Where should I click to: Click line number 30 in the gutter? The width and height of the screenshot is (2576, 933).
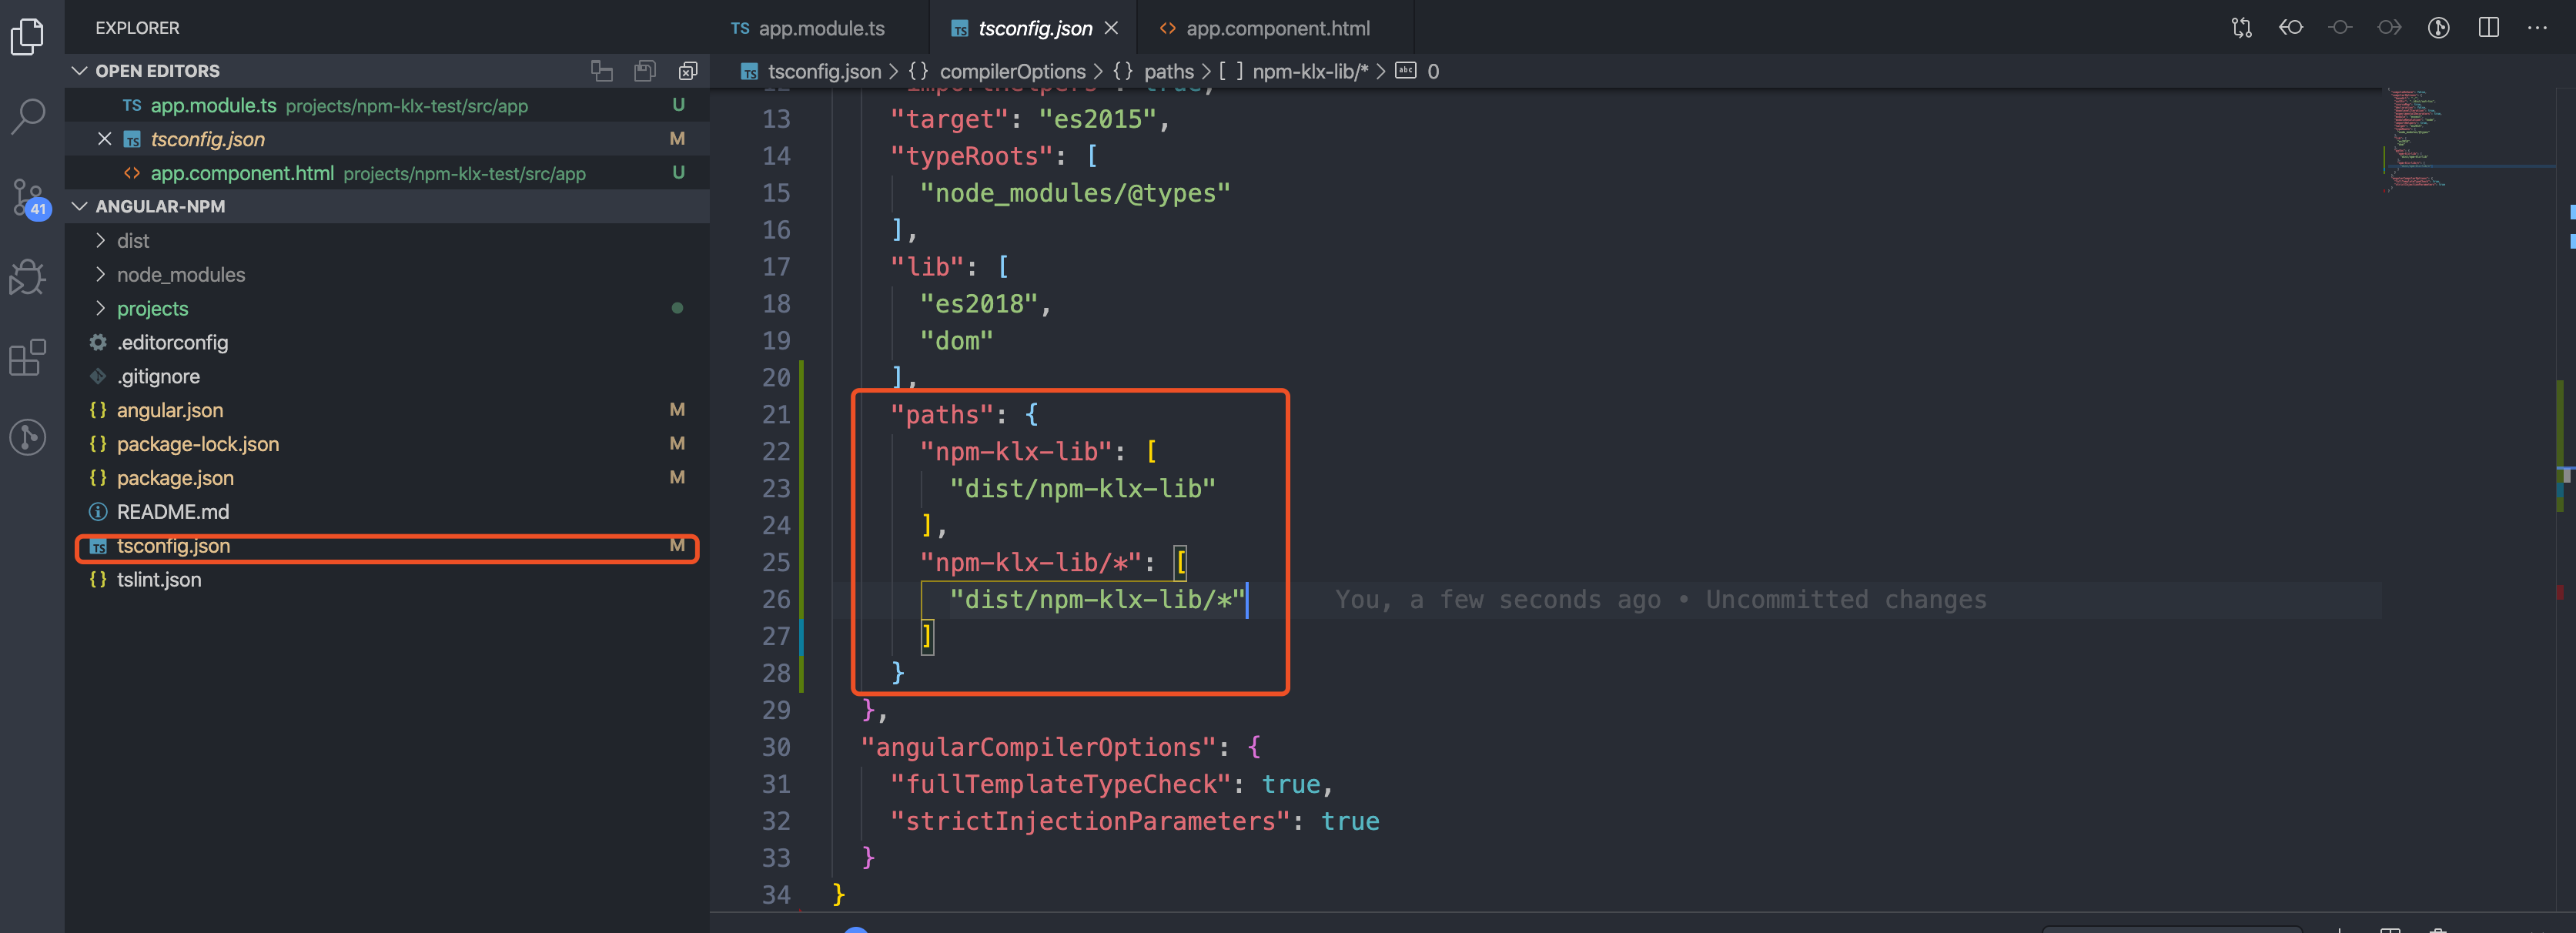coord(776,747)
